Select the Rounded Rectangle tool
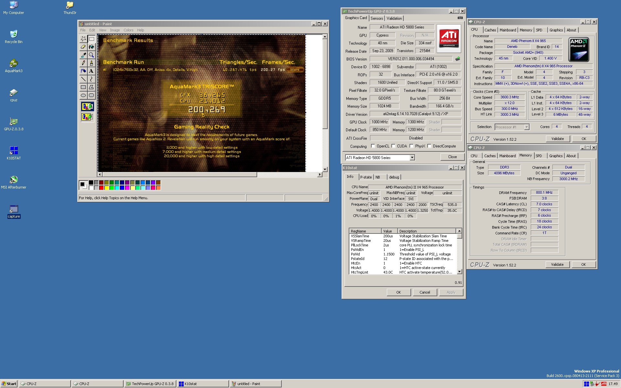621x388 pixels. coord(92,95)
